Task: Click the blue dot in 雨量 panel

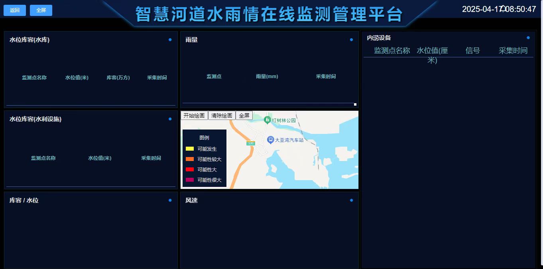Action: pos(351,39)
